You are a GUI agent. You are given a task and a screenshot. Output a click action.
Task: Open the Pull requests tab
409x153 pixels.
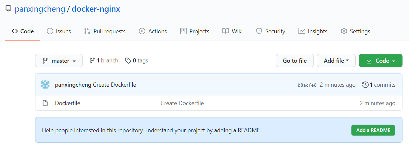tap(105, 31)
